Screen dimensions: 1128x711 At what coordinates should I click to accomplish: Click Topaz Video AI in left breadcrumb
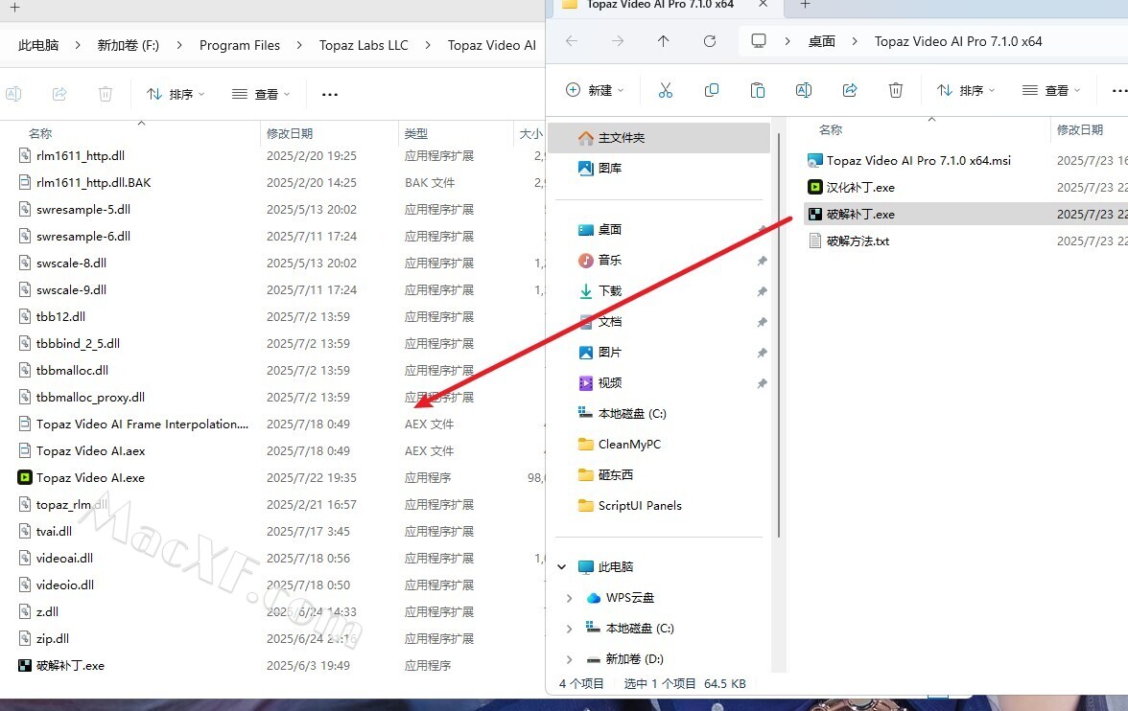pyautogui.click(x=491, y=45)
